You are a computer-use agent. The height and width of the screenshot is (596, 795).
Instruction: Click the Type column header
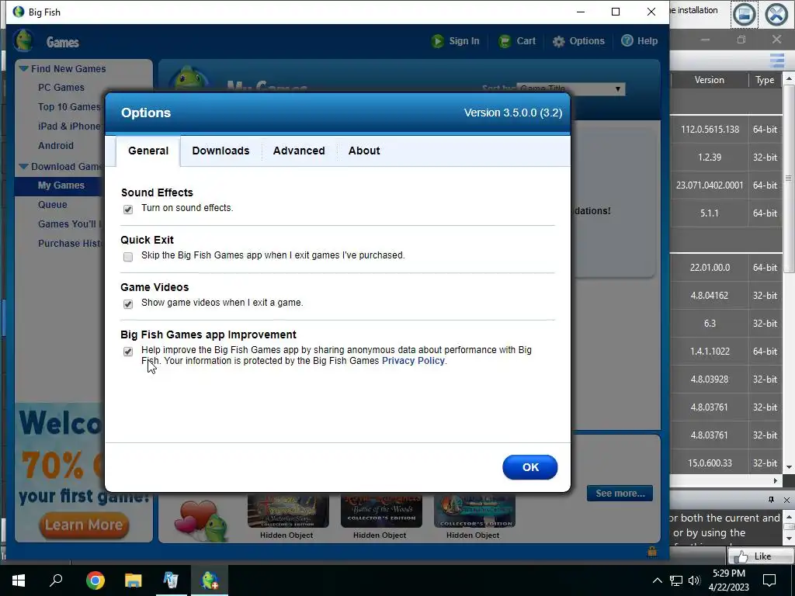(765, 80)
